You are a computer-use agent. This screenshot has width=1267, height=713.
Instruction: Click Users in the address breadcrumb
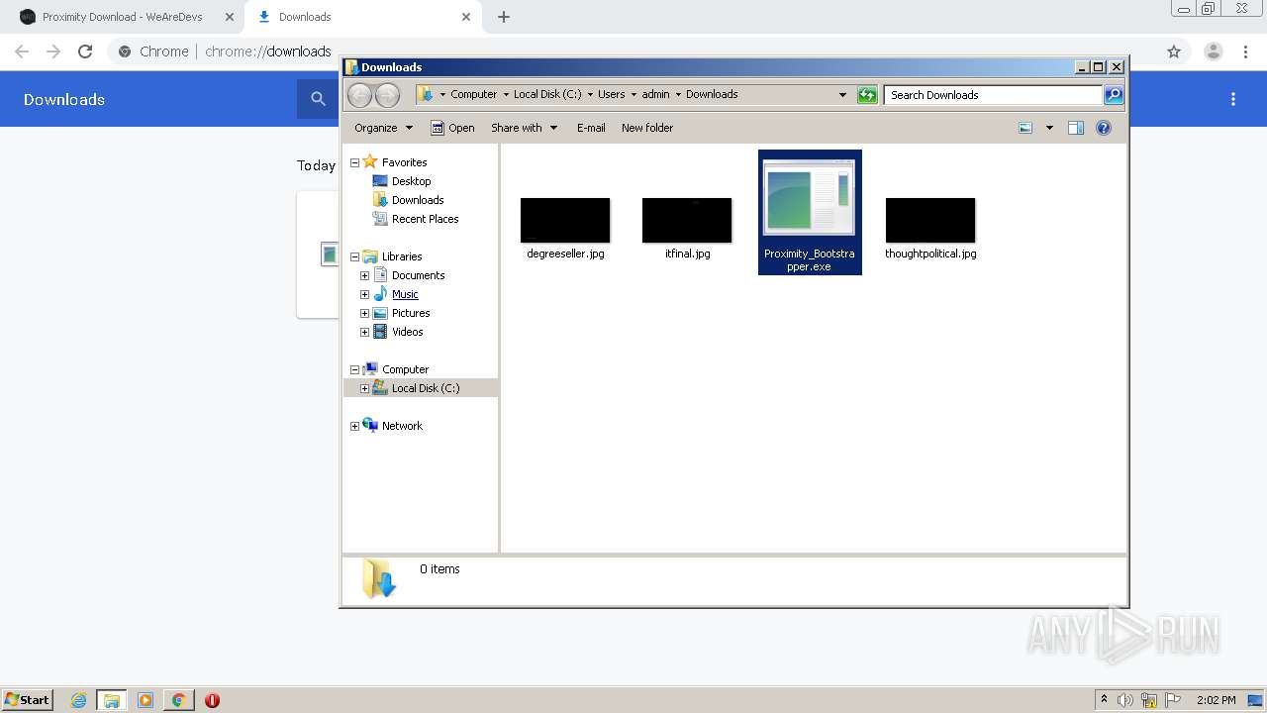[x=611, y=95]
